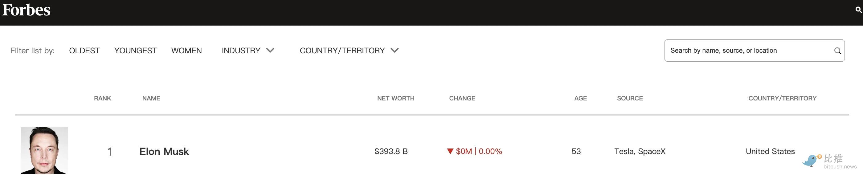
Task: Click the red down-triangle change indicator
Action: [450, 151]
